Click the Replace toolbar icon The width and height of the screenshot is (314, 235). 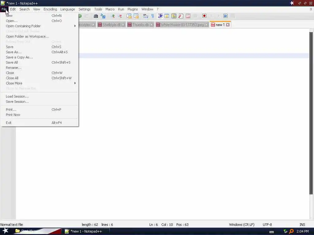click(x=103, y=16)
